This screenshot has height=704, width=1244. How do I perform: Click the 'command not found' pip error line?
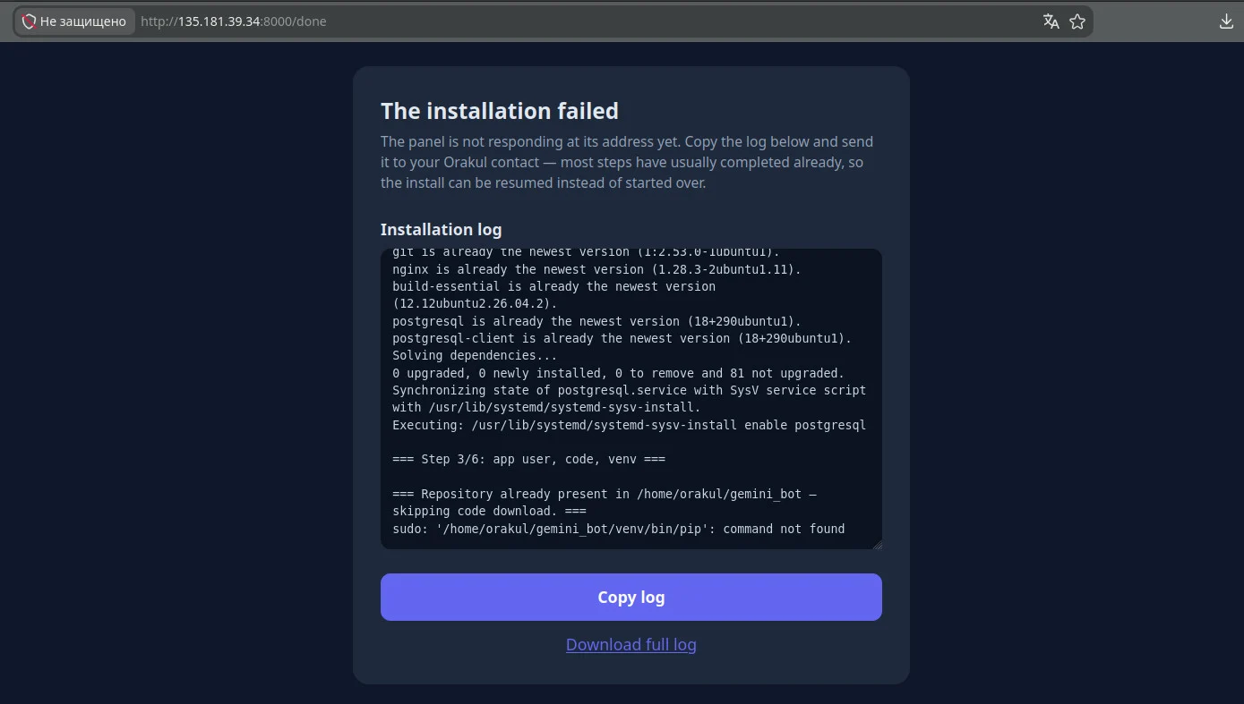tap(618, 529)
